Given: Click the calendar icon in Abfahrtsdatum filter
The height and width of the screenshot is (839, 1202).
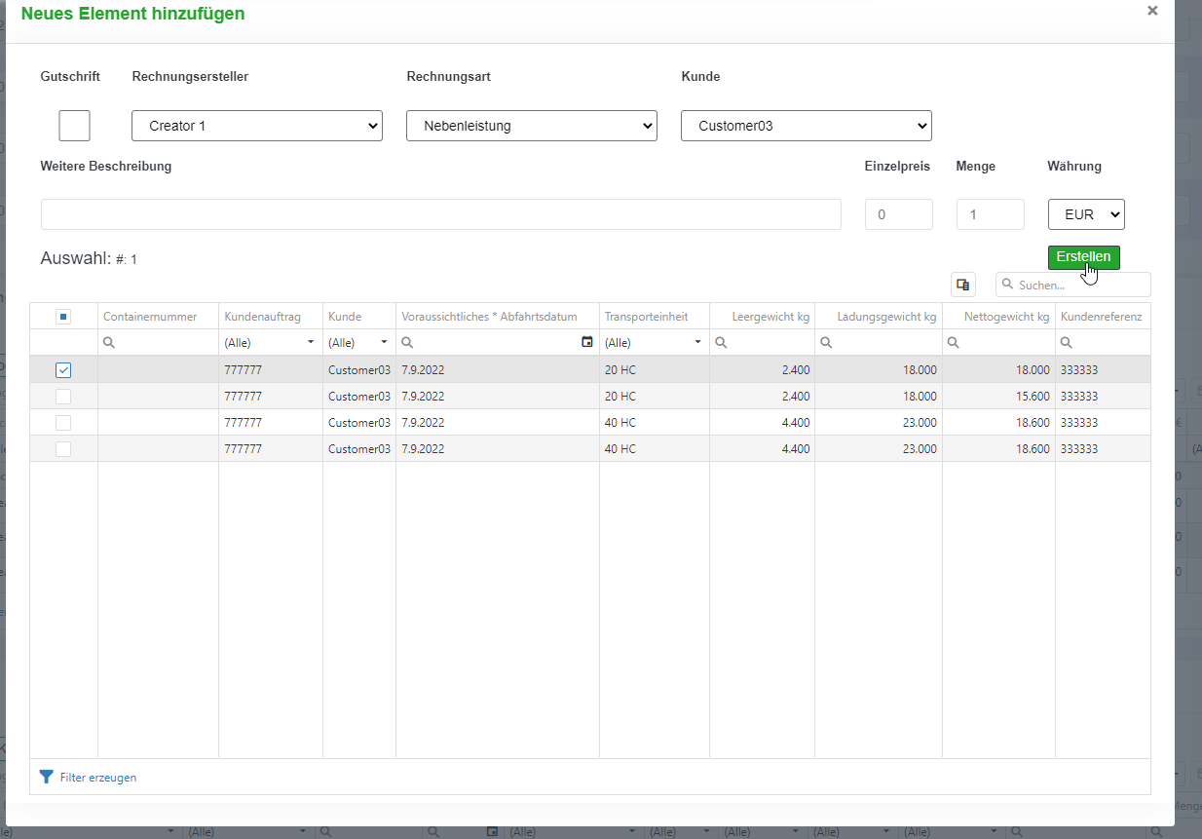Looking at the screenshot, I should tap(586, 342).
